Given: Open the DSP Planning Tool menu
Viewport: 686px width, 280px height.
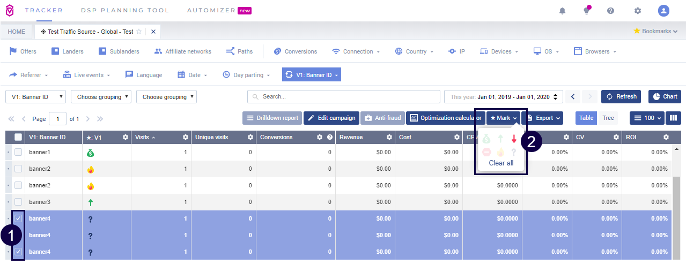Looking at the screenshot, I should coord(124,10).
